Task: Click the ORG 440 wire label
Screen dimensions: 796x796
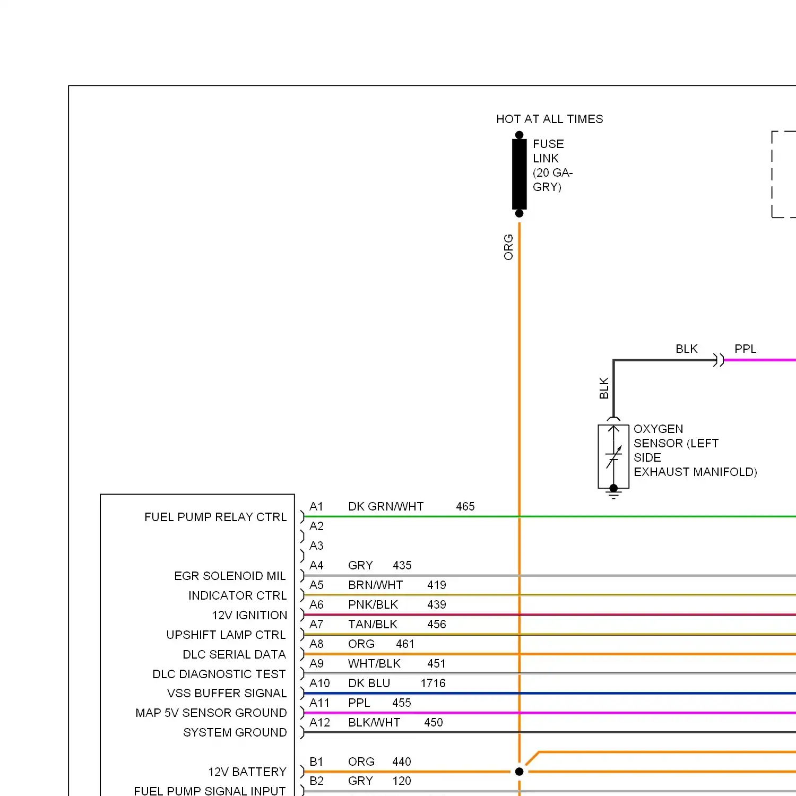Action: [379, 762]
